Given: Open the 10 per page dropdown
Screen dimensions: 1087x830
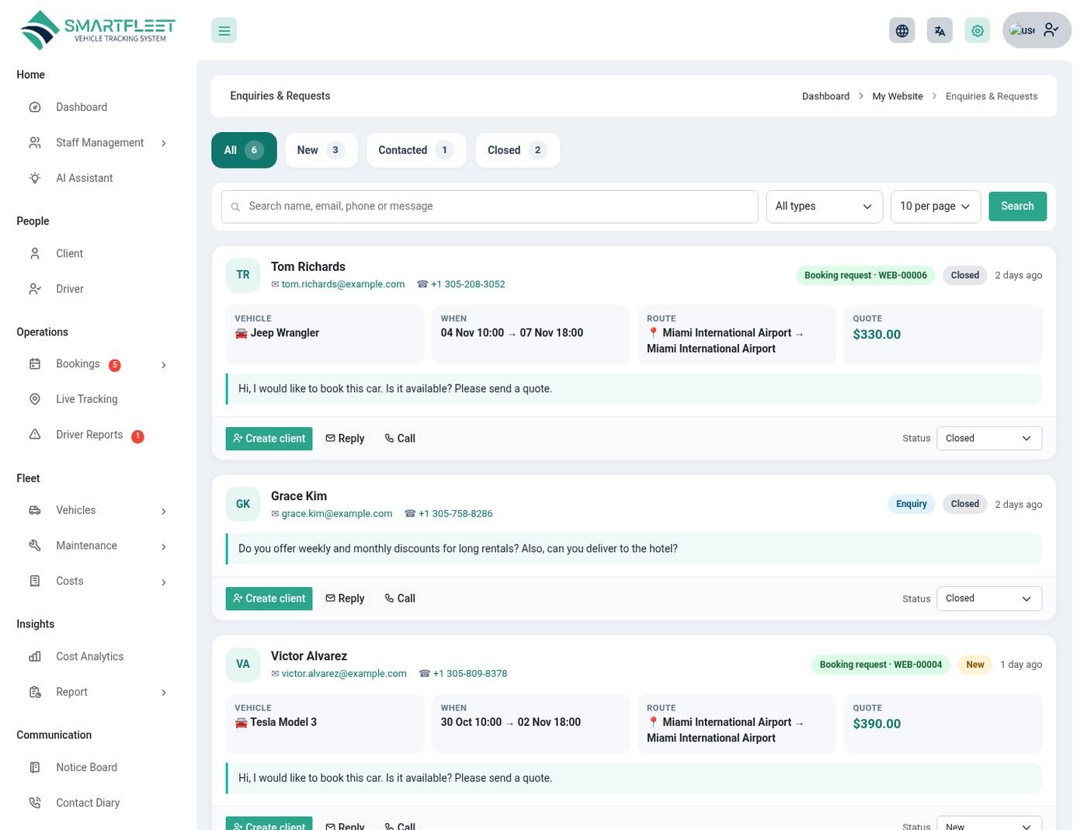Looking at the screenshot, I should 936,207.
